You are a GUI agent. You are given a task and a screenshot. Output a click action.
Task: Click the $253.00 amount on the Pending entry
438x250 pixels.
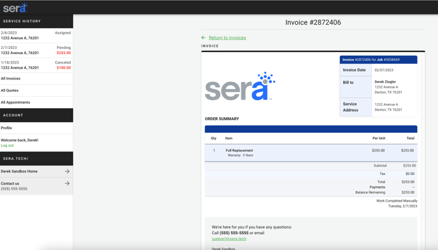click(x=64, y=53)
